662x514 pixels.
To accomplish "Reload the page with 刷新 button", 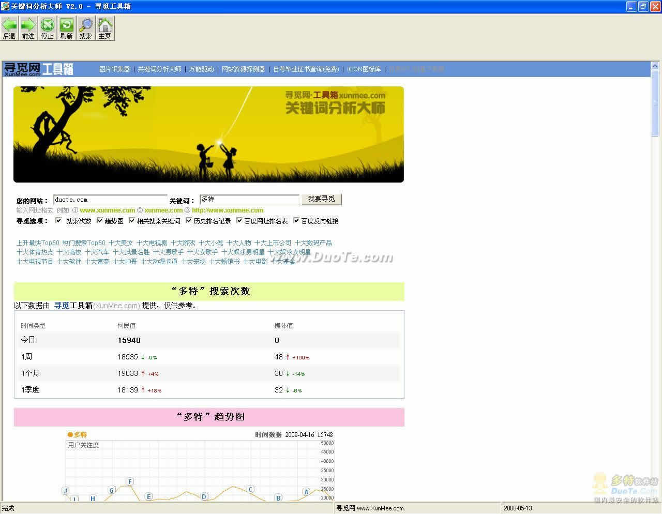I will [66, 28].
